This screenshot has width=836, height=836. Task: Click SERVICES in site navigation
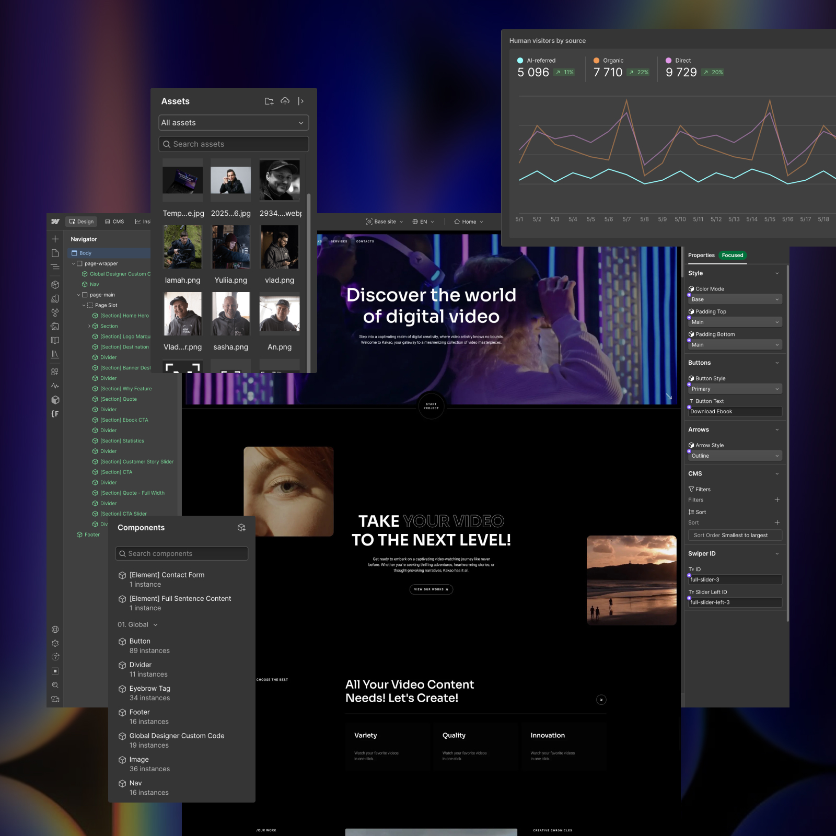(x=339, y=241)
